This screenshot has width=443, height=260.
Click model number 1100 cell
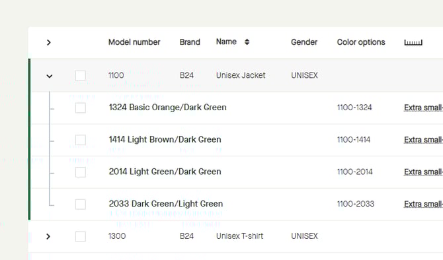(x=116, y=75)
